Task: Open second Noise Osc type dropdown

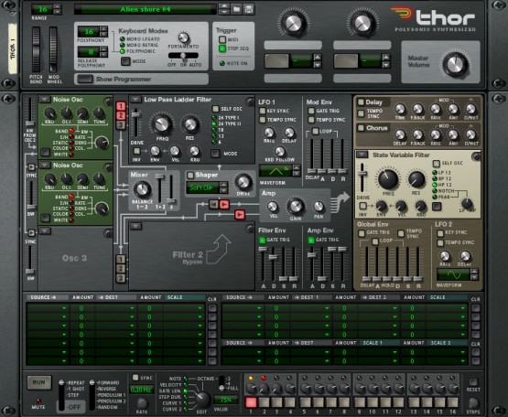Action: [45, 166]
